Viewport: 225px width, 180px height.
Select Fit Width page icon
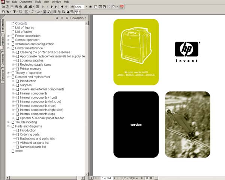click(105, 7)
